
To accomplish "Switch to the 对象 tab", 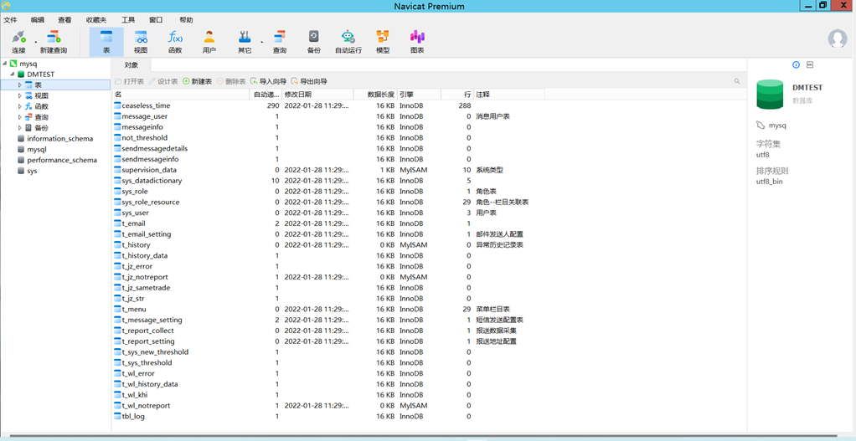I will [131, 65].
